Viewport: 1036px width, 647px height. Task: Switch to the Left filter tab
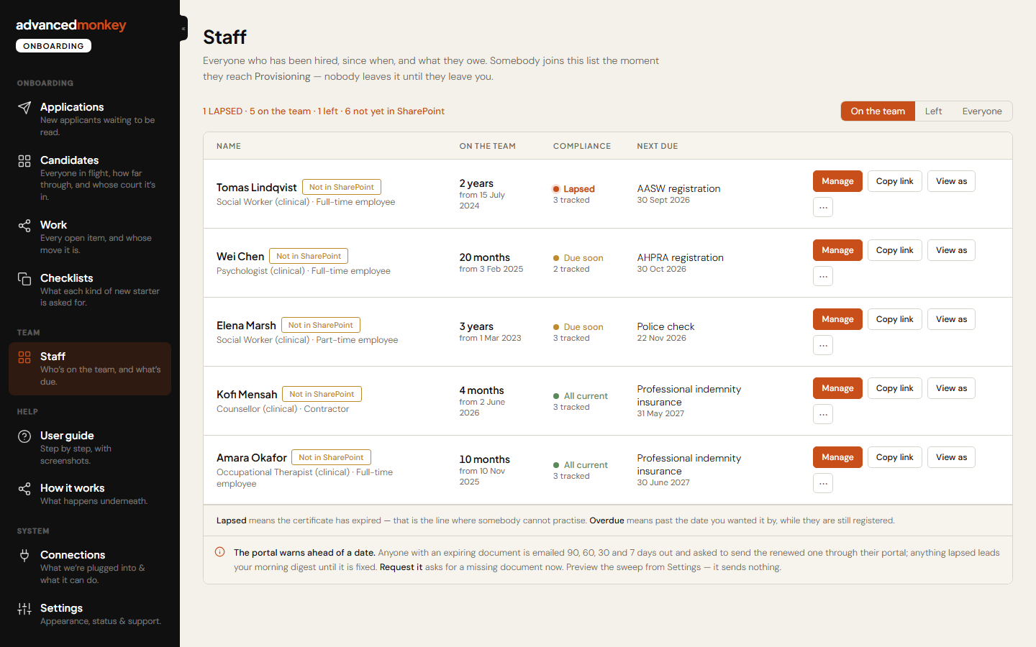(x=933, y=111)
